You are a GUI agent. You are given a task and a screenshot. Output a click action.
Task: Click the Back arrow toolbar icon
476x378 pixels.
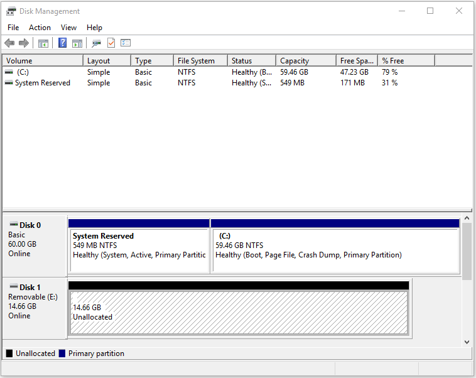pyautogui.click(x=9, y=43)
